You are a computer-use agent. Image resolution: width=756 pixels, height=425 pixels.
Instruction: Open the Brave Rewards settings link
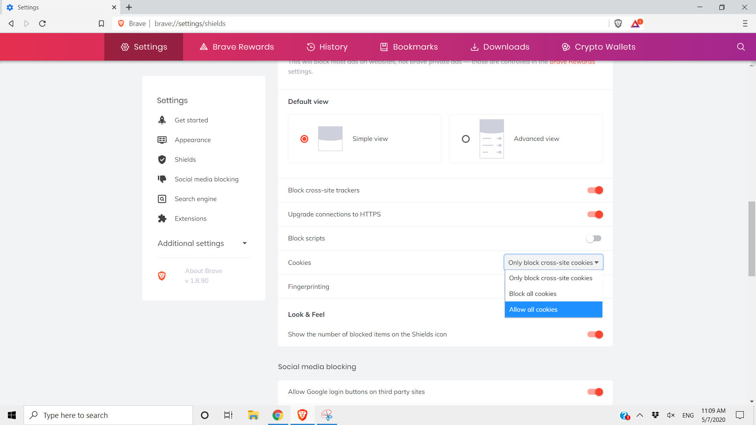tap(572, 62)
